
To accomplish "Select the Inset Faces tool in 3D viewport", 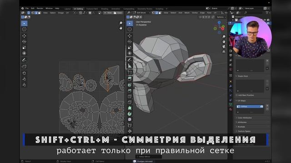I will coord(130,85).
